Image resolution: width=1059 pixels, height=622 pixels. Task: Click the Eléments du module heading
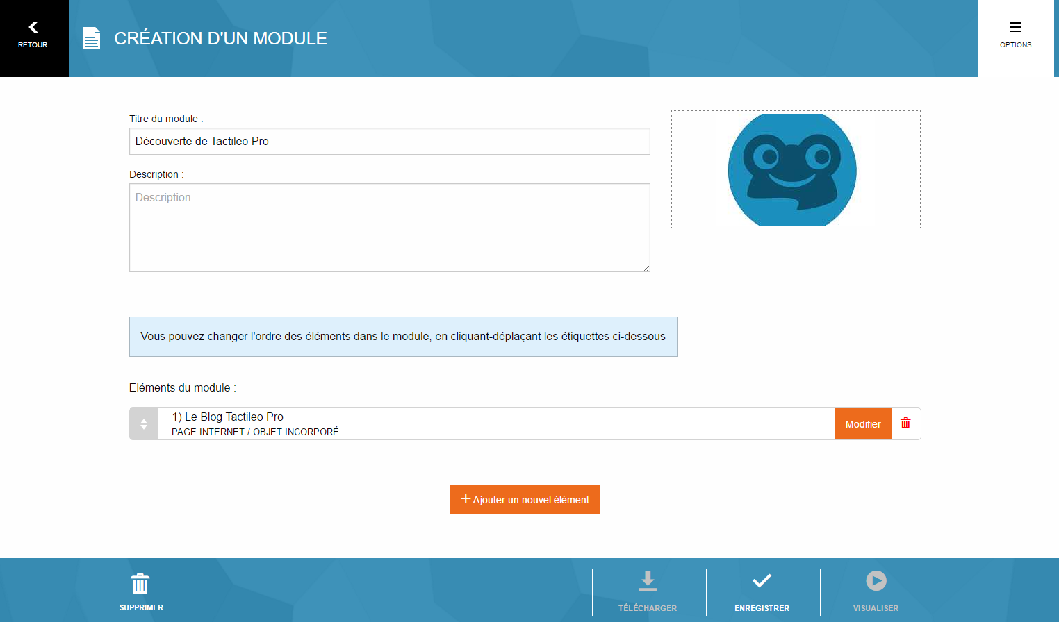click(x=182, y=387)
